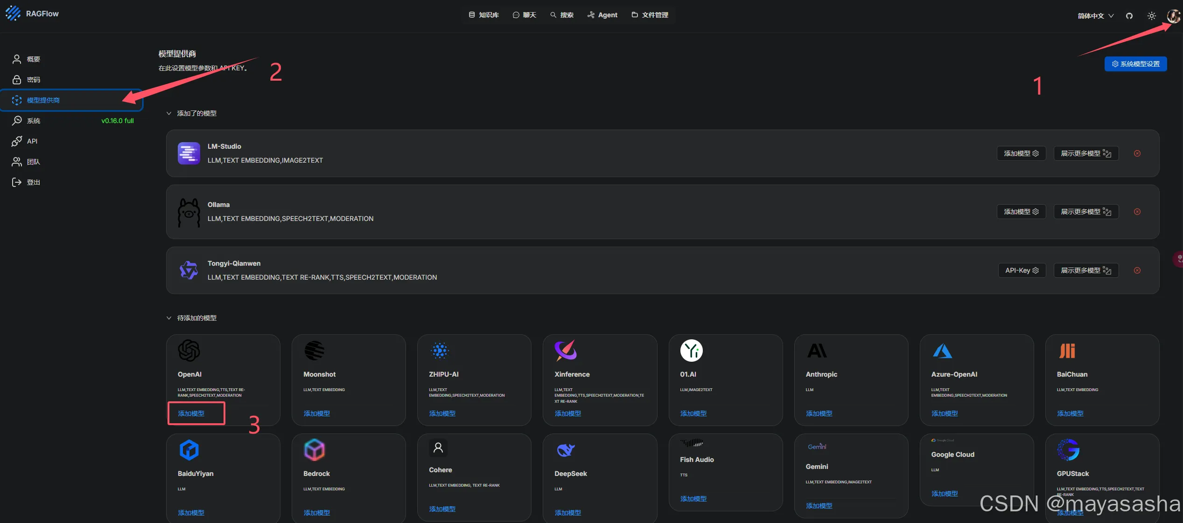Screen dimensions: 1183x523
Task: Click 展示更多模型 for LM-Studio
Action: 1086,153
